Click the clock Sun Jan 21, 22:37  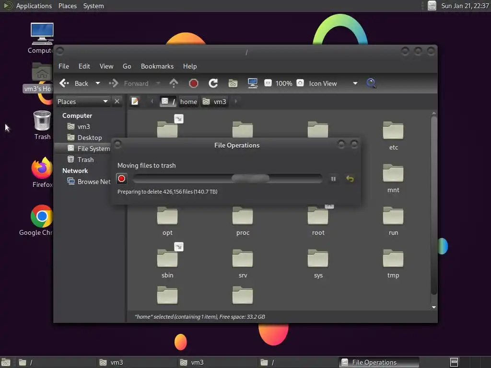[465, 6]
